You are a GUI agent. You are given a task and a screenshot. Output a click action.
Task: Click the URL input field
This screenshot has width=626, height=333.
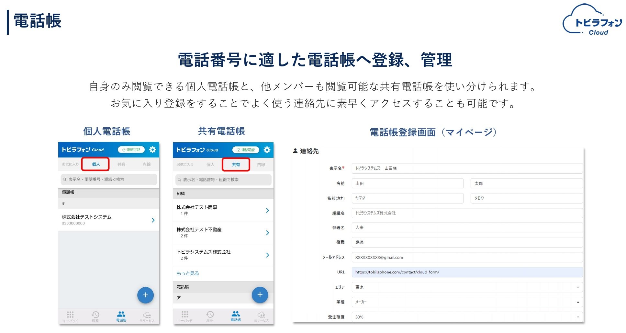click(x=467, y=272)
